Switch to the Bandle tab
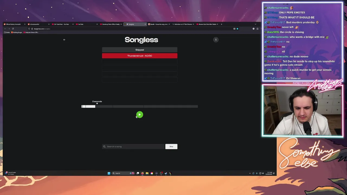Screen dimensions: 347x195 158,24
